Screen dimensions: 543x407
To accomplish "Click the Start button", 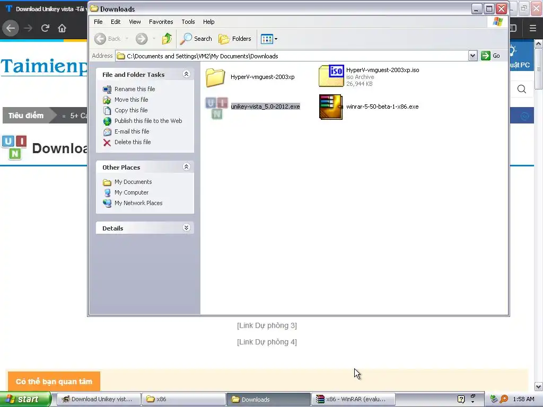I will click(x=25, y=400).
